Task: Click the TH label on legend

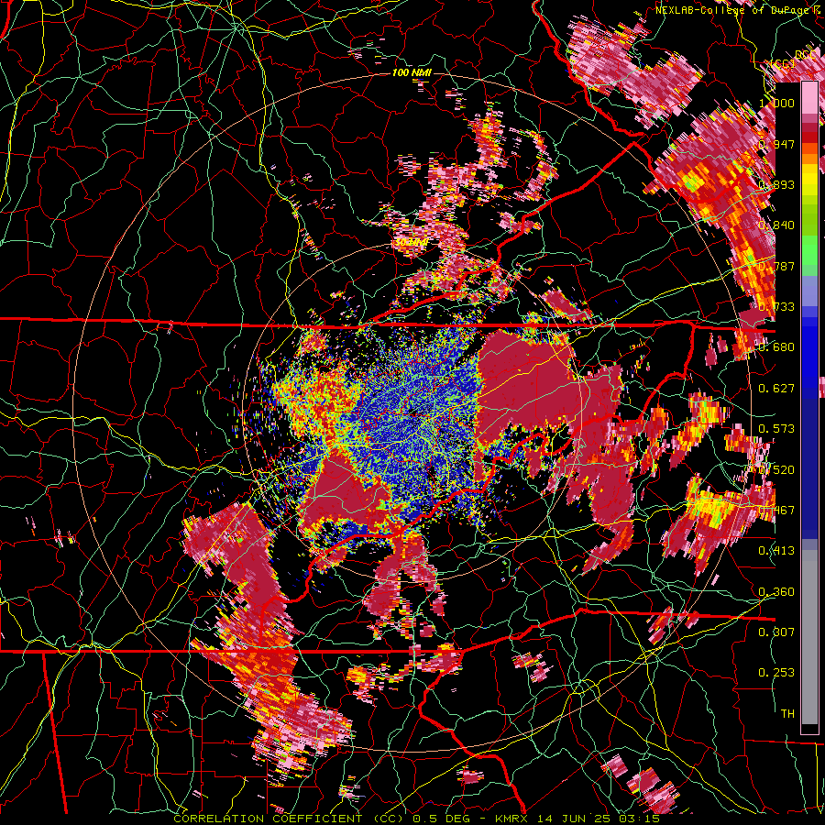Action: click(x=787, y=714)
